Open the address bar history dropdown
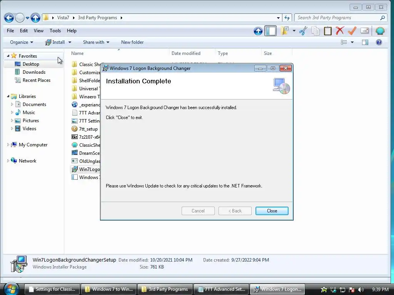394x295 pixels. (x=278, y=18)
